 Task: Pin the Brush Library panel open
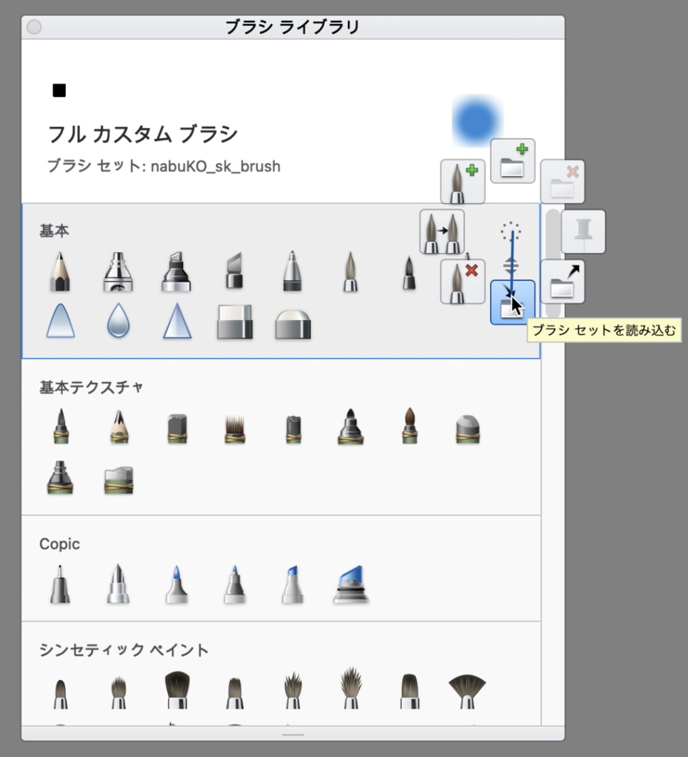pyautogui.click(x=582, y=231)
